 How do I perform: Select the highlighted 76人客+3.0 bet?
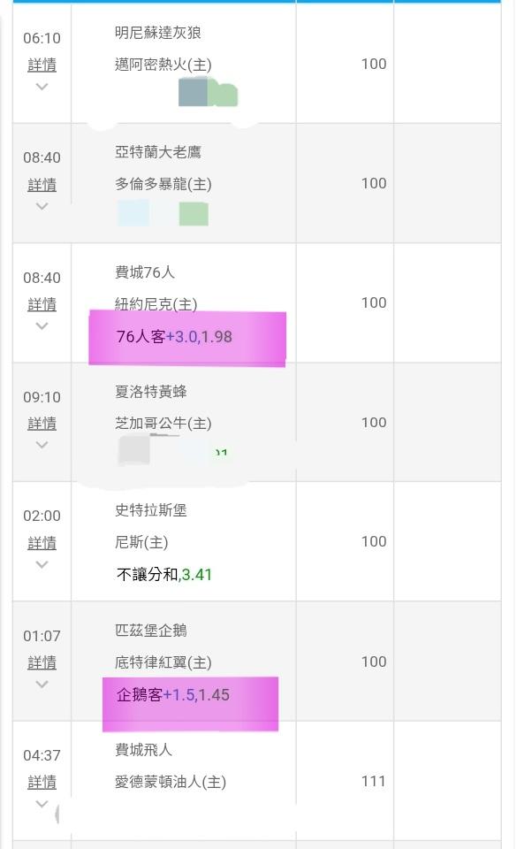click(x=174, y=337)
